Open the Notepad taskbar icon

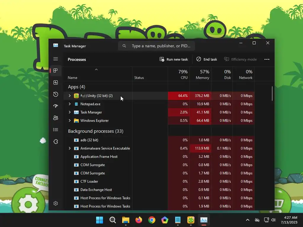178,220
